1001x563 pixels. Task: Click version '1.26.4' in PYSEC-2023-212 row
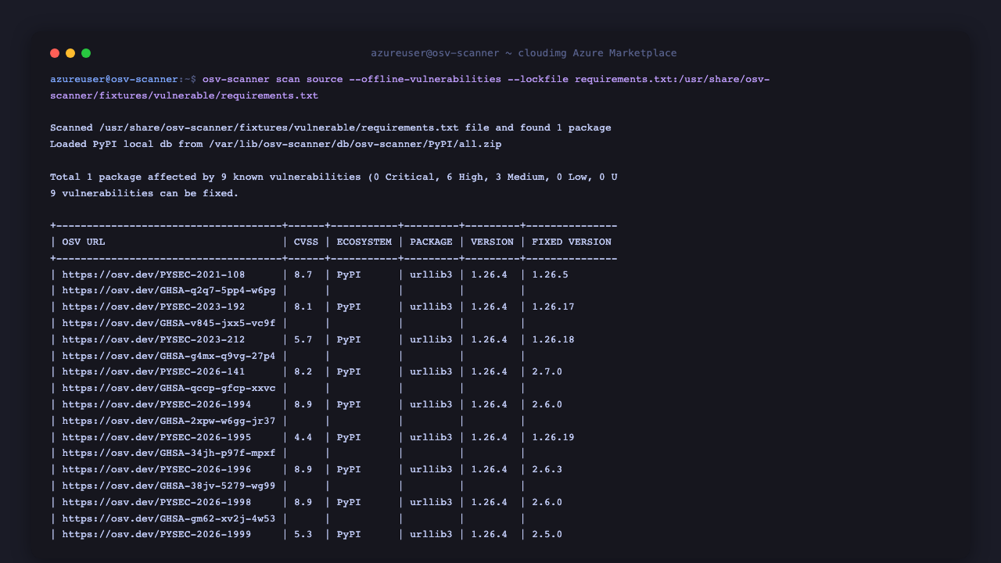point(489,339)
